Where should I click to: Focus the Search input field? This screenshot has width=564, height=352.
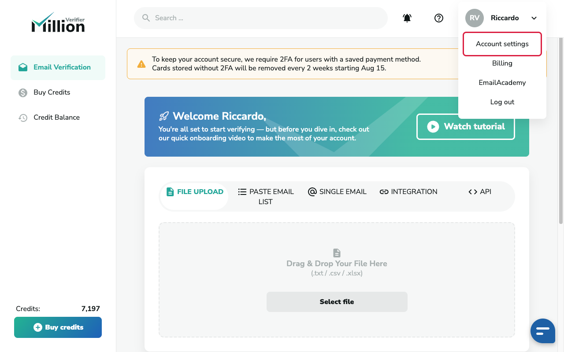[261, 18]
